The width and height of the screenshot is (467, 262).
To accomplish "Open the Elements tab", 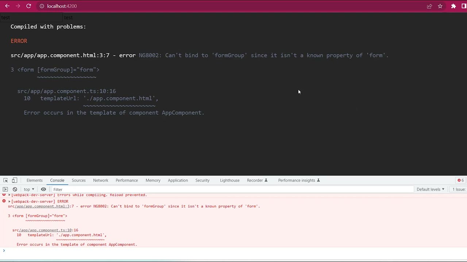I will point(35,180).
